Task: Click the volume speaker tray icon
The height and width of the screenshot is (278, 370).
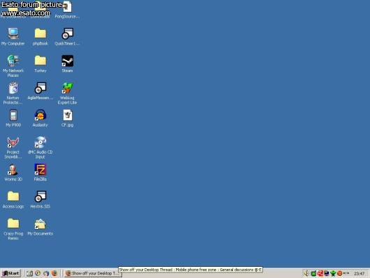Action: coord(306,273)
